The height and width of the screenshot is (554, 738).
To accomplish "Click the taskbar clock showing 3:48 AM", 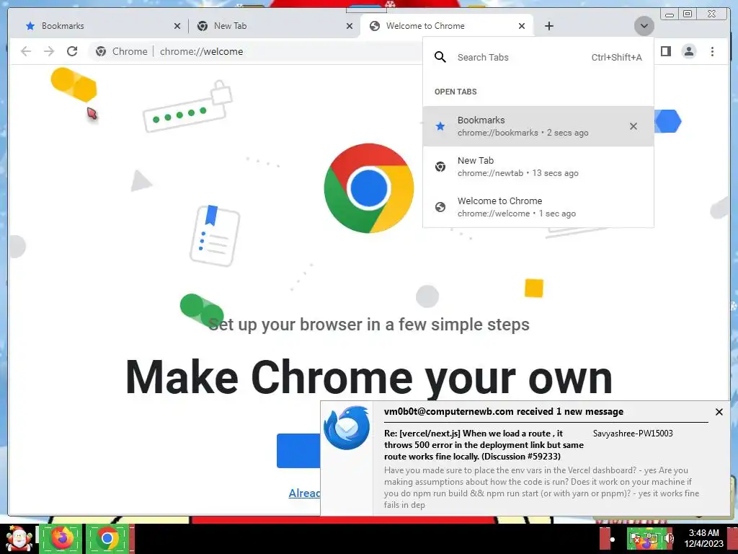I will [x=703, y=538].
